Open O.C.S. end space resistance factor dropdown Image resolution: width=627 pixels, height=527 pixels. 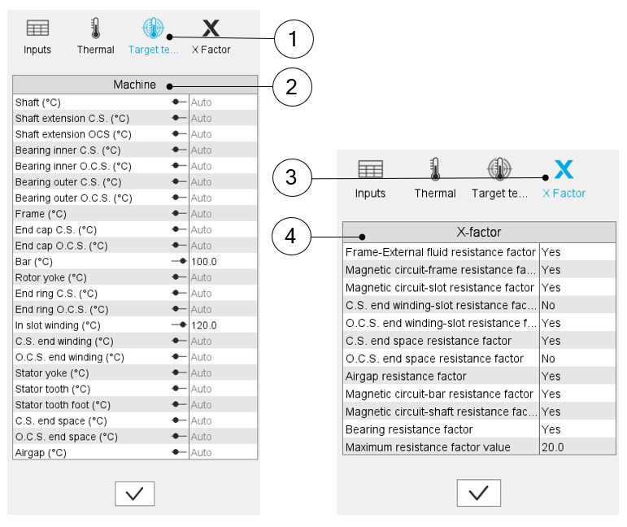[x=577, y=359]
